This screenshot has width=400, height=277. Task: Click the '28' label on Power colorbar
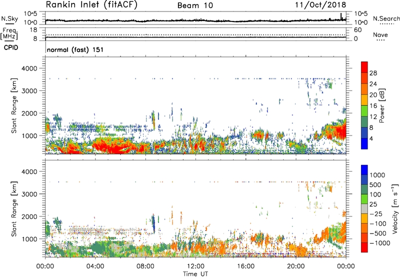(373, 73)
